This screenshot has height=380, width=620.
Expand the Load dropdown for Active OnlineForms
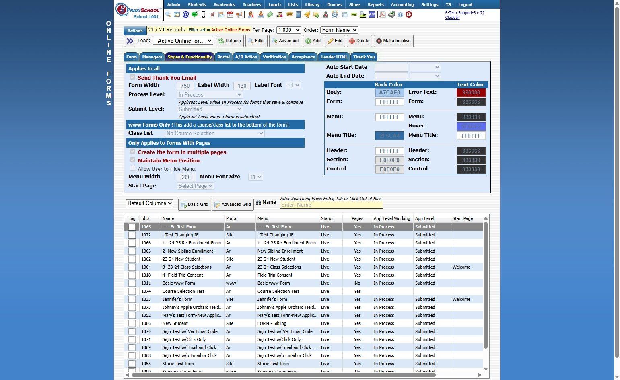tap(183, 41)
